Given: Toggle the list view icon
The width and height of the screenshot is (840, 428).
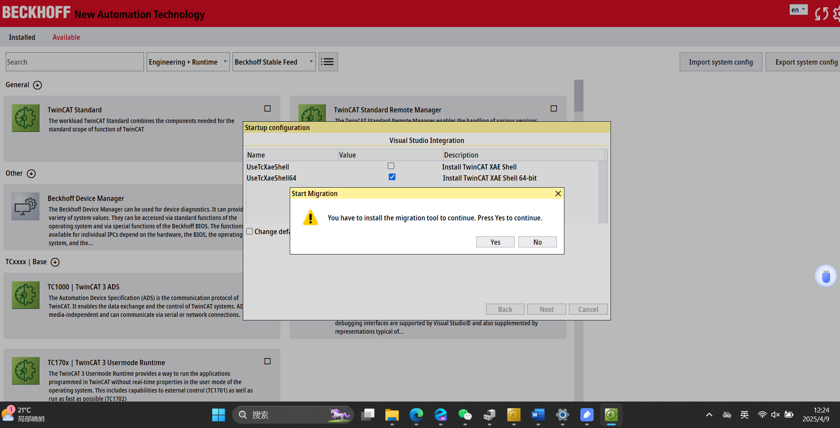Looking at the screenshot, I should (x=328, y=62).
